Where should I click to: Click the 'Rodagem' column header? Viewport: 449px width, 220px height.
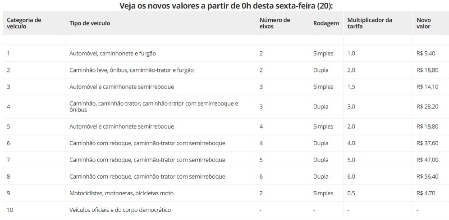tap(326, 23)
